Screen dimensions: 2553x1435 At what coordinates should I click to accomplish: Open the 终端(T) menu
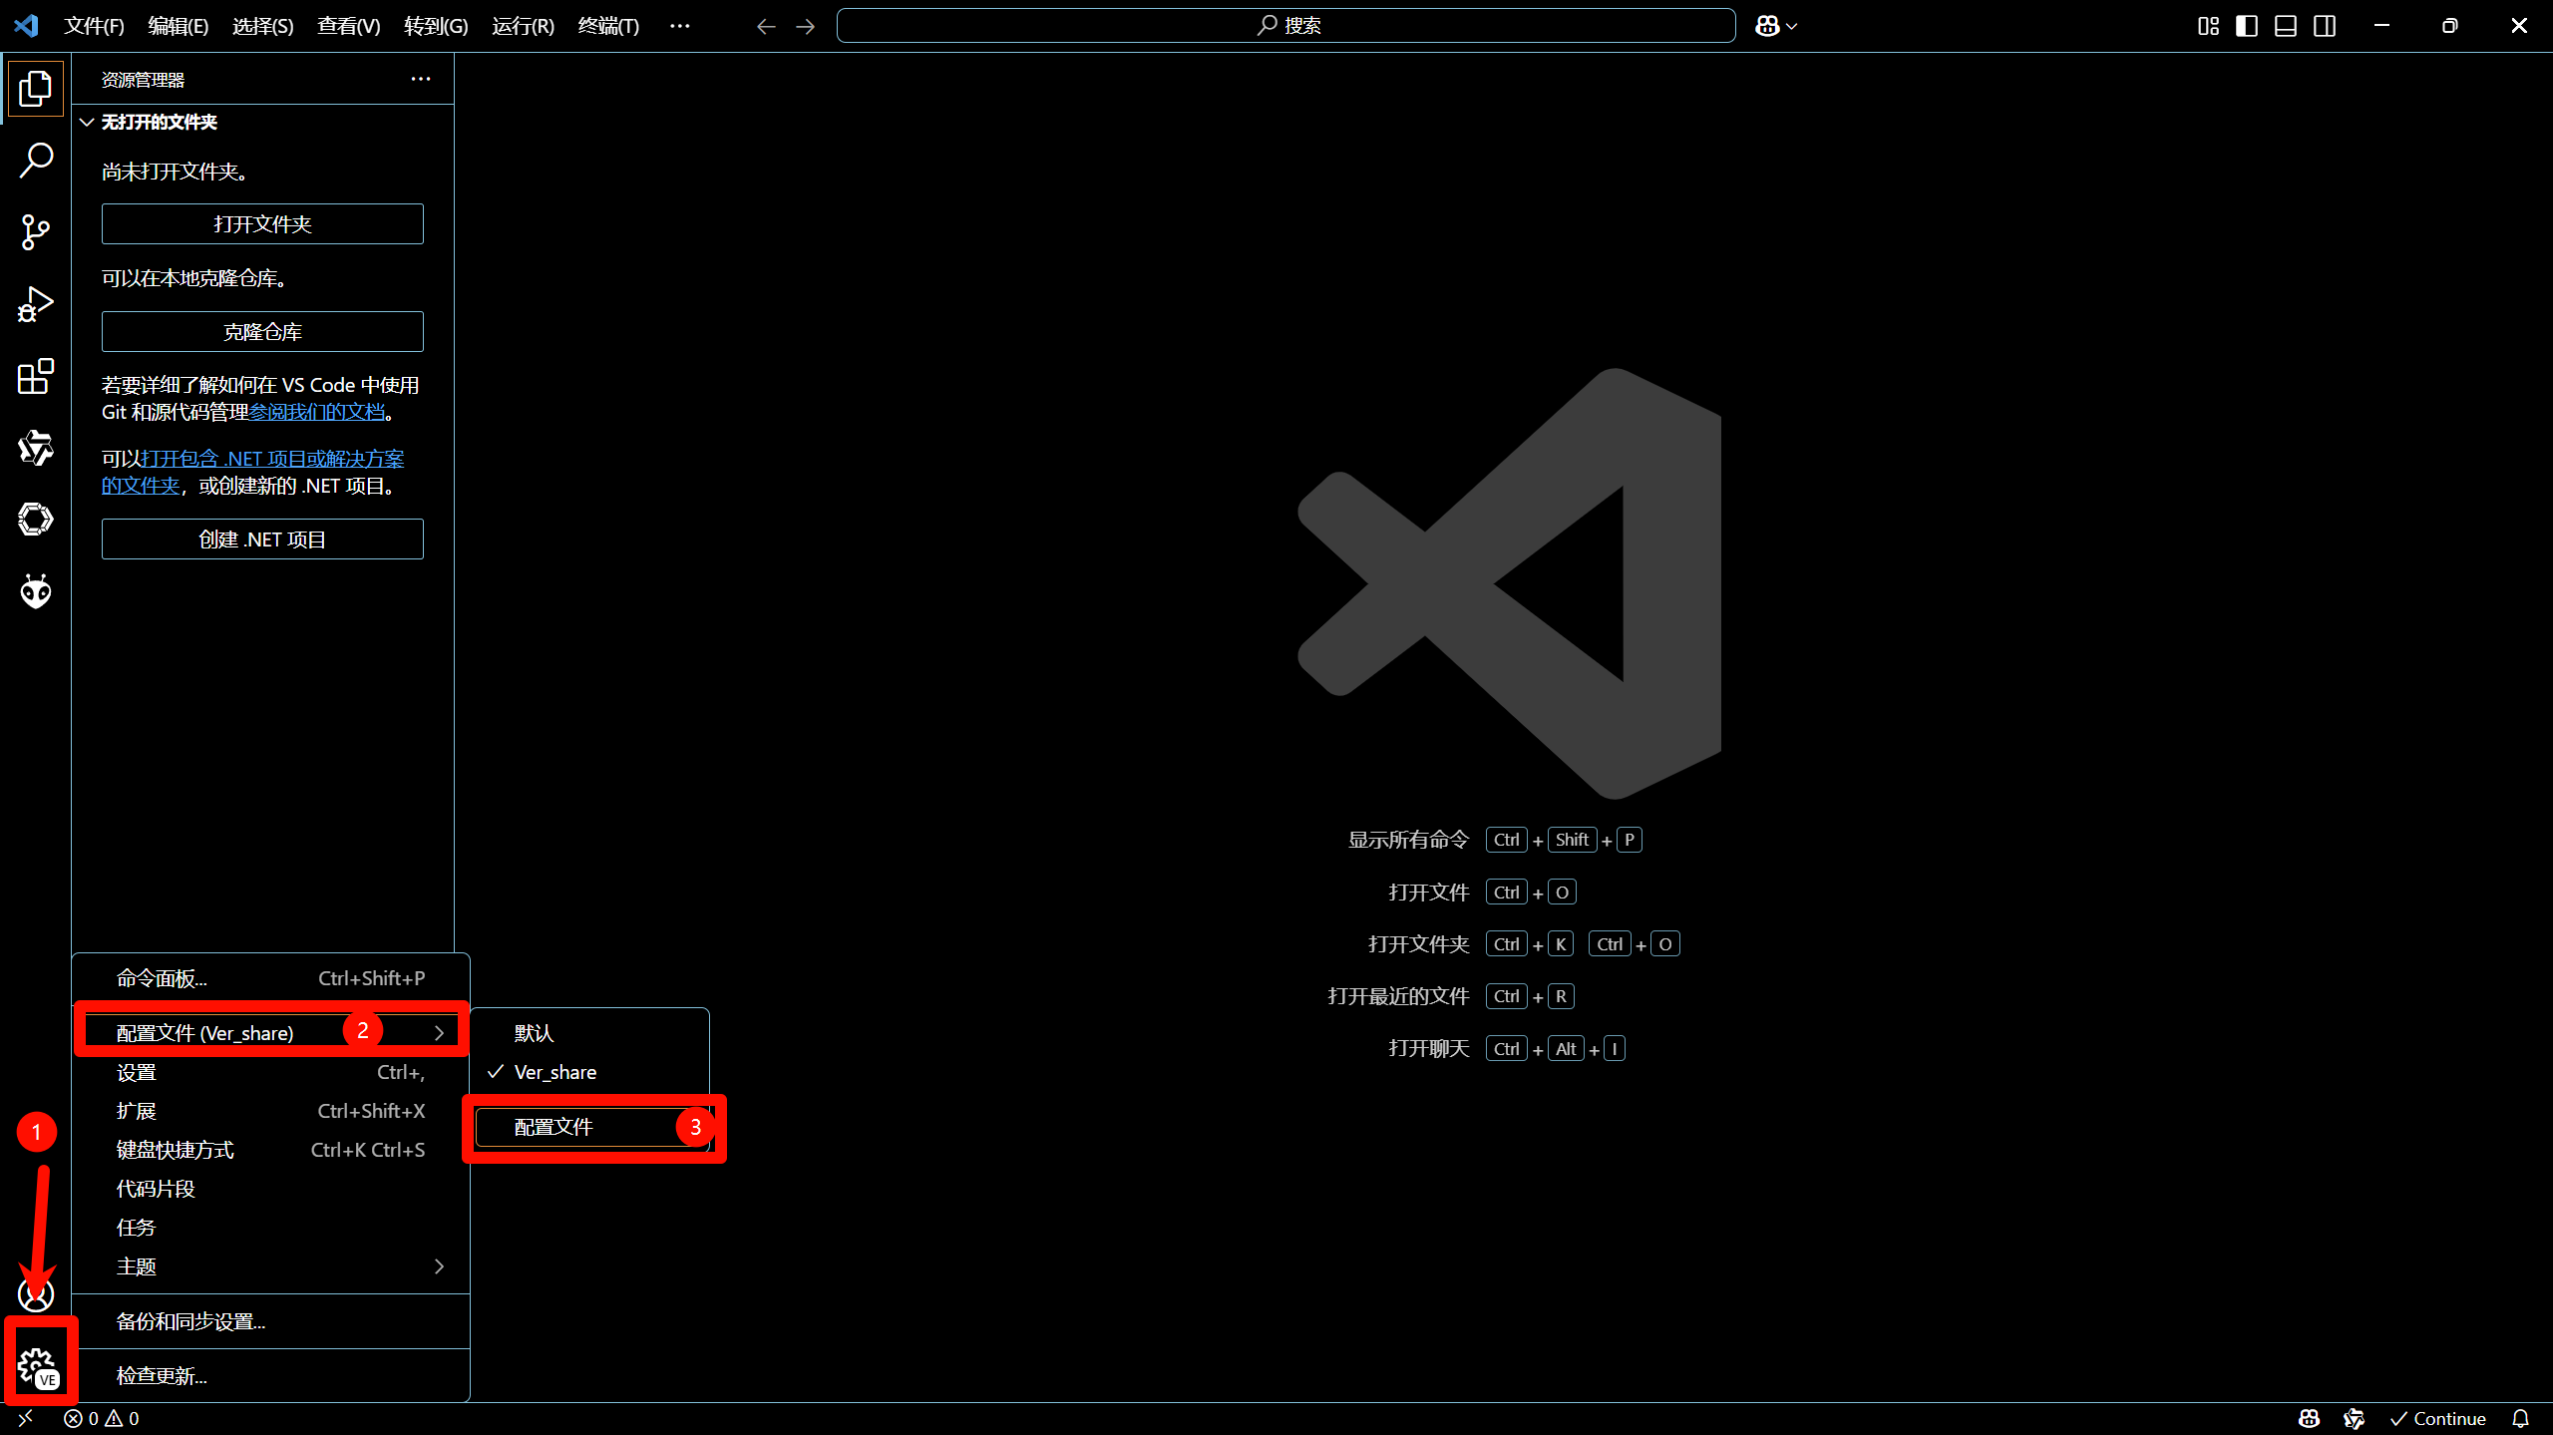pyautogui.click(x=608, y=26)
